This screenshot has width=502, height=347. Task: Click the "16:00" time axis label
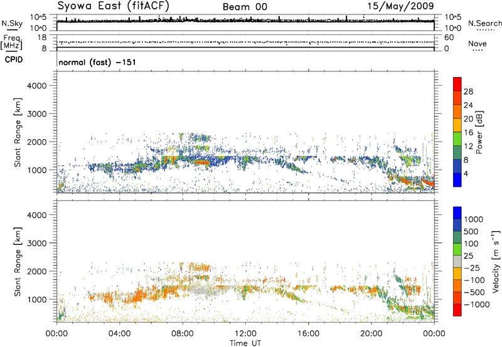[x=308, y=334]
